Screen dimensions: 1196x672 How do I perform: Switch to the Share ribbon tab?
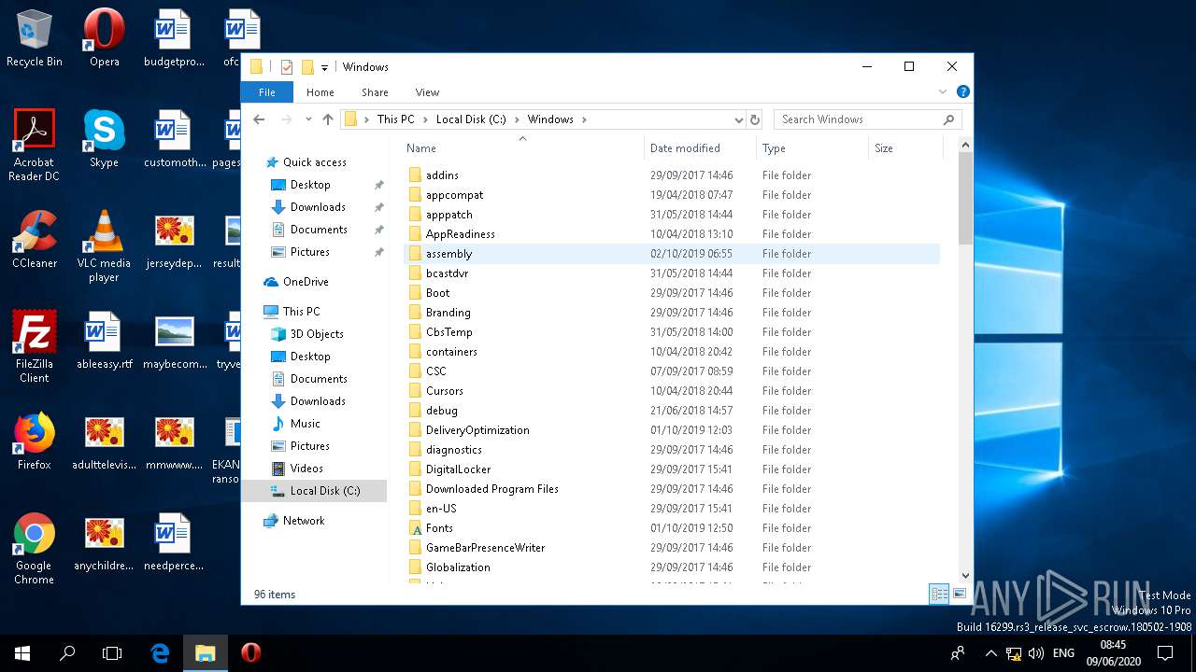pyautogui.click(x=375, y=92)
